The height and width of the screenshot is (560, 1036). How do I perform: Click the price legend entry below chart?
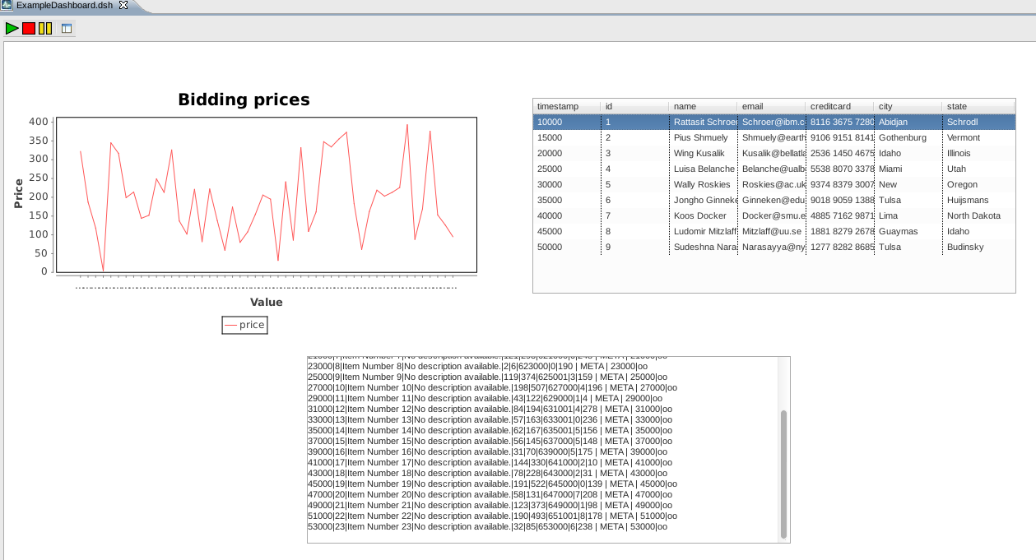(244, 325)
